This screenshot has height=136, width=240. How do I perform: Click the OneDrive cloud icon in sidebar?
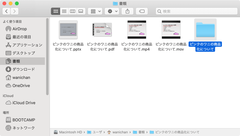[8, 85]
